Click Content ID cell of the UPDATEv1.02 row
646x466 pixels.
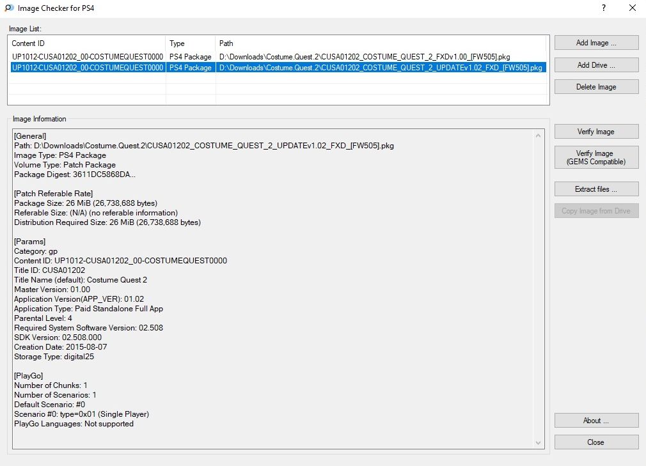(88, 68)
